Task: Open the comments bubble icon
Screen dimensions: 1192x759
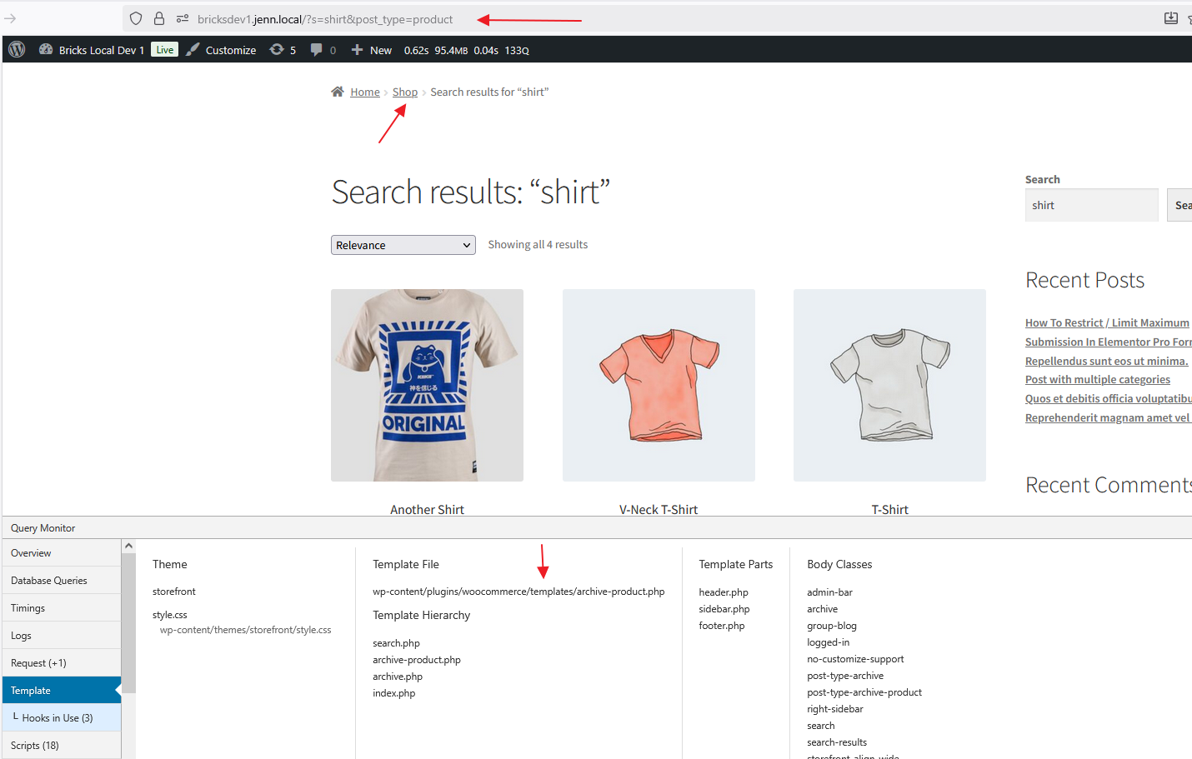Action: click(x=316, y=50)
